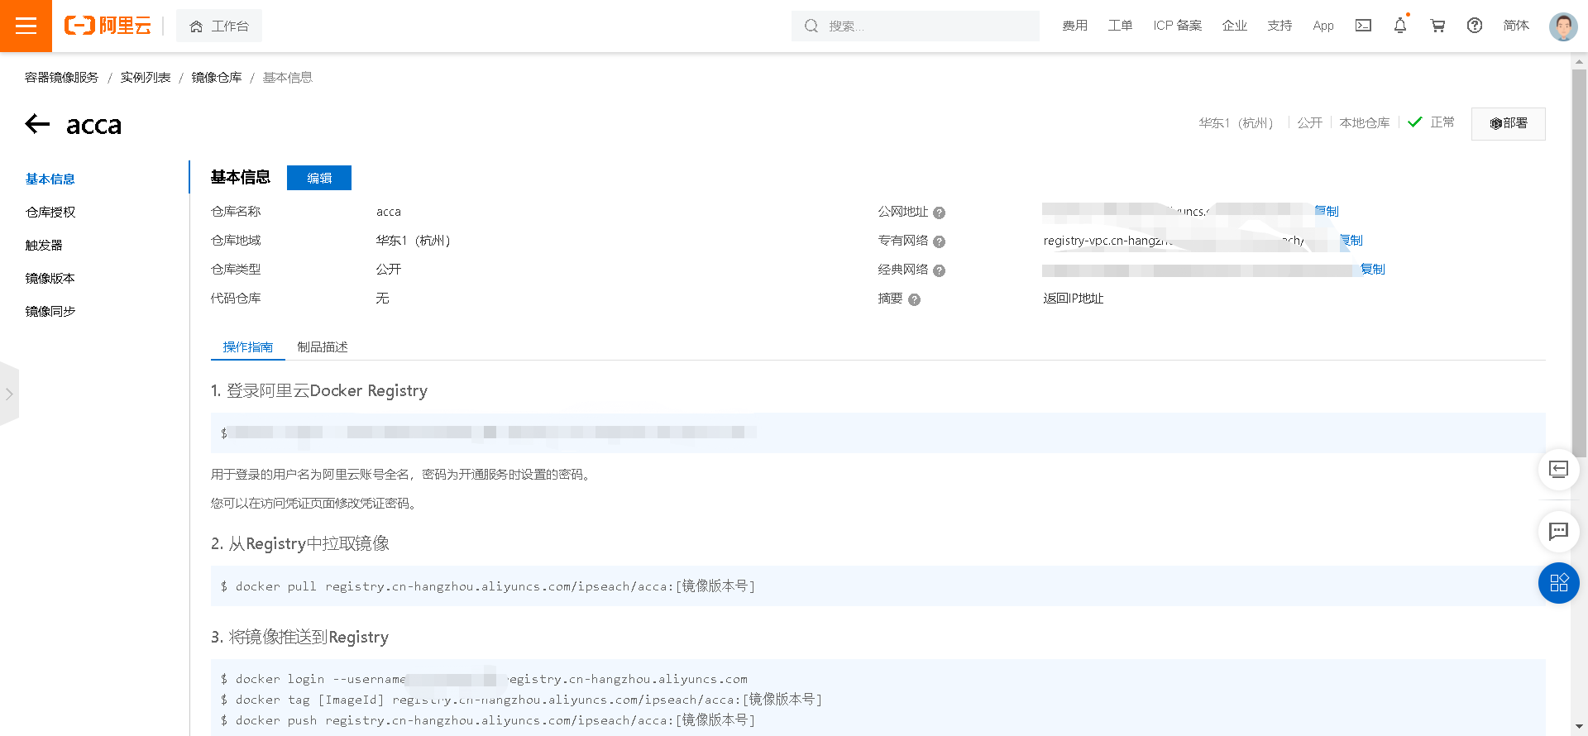The width and height of the screenshot is (1588, 736).
Task: Select 仓库授权 in the sidebar
Action: (x=50, y=213)
